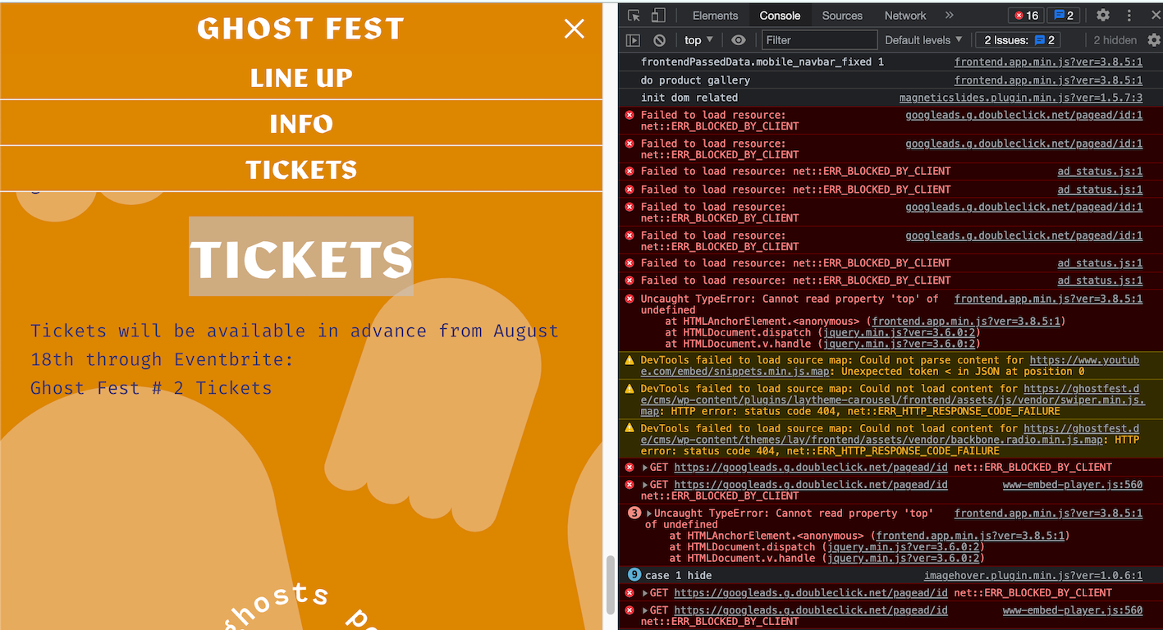Open the "2 Issues" button
Image resolution: width=1163 pixels, height=630 pixels.
coord(1018,39)
